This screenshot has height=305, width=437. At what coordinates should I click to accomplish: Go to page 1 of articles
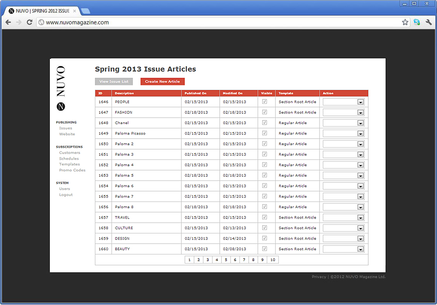coord(189,260)
